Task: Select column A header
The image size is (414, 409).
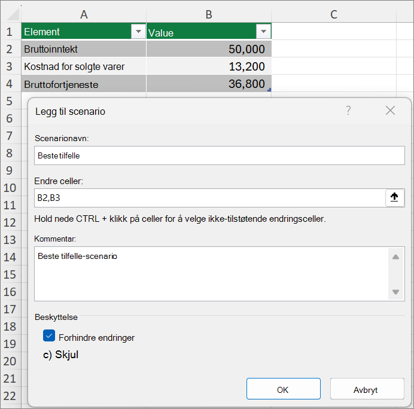Action: click(x=84, y=14)
